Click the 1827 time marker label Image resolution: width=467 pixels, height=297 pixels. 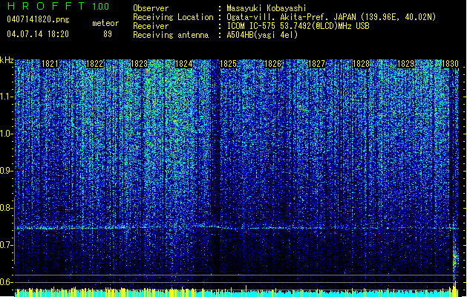tap(316, 64)
